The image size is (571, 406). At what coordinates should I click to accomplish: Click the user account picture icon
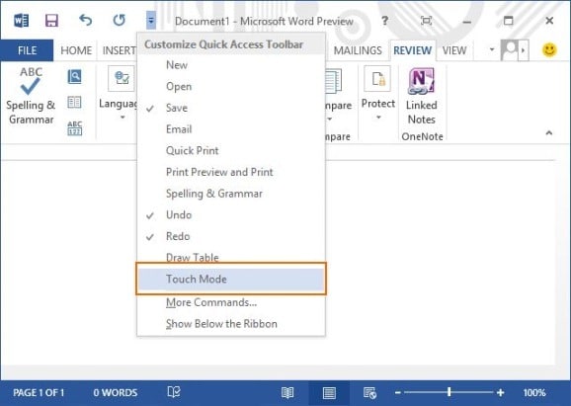(510, 49)
